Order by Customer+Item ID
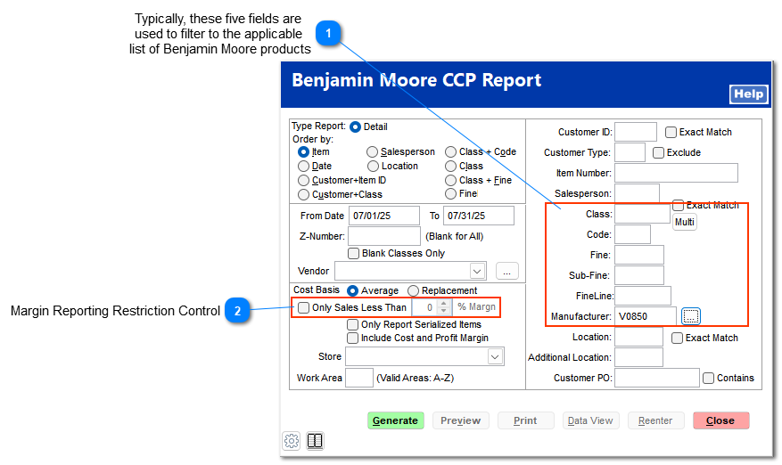 click(x=303, y=180)
